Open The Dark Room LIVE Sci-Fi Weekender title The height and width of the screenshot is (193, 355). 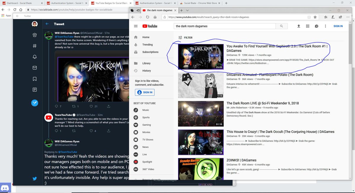tap(263, 103)
